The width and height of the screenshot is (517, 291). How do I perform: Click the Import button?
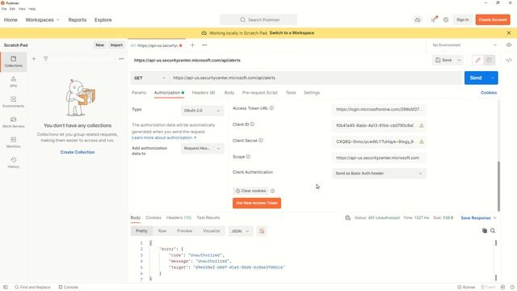116,45
